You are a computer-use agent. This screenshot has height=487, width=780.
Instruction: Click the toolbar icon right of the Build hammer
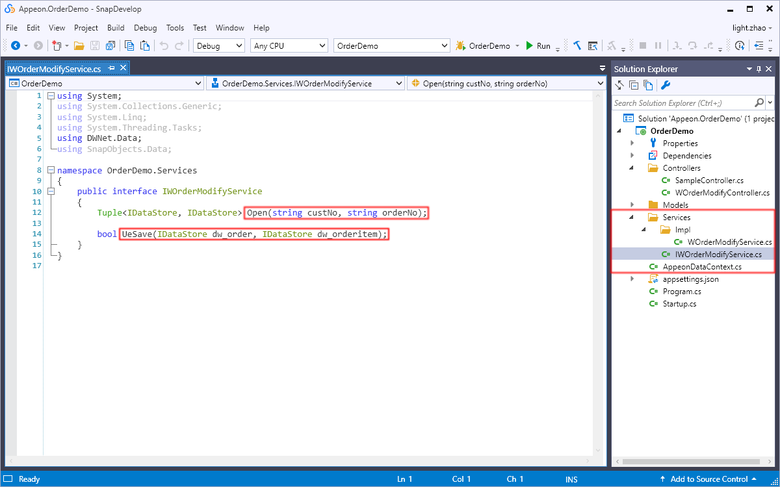593,45
